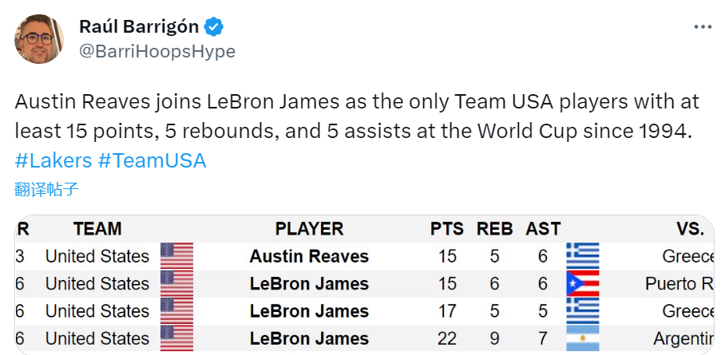Click the TEAM column header
Image resolution: width=721 pixels, height=355 pixels.
pos(97,229)
